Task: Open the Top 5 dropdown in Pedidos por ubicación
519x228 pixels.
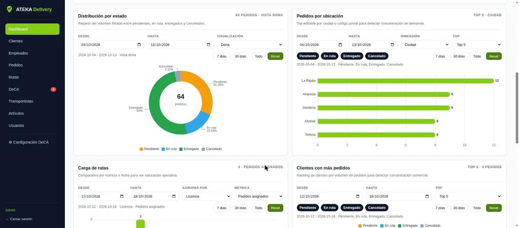Action: pos(477,45)
